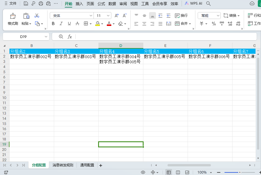Toggle eye protection mode in status bar
This screenshot has height=175, width=261.
[143, 172]
